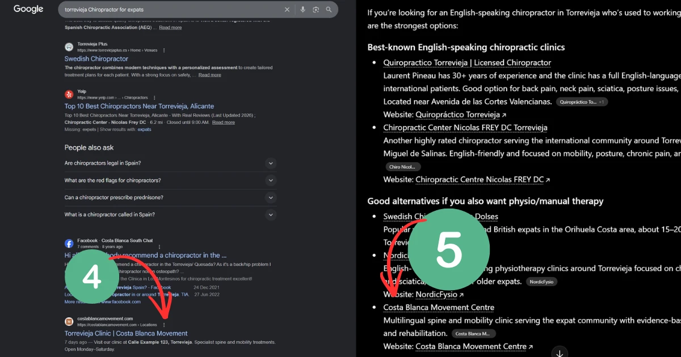Viewport: 681px width, 357px height.
Task: Open 'Costa Blanca Movement Centre' website link
Action: pyautogui.click(x=471, y=346)
